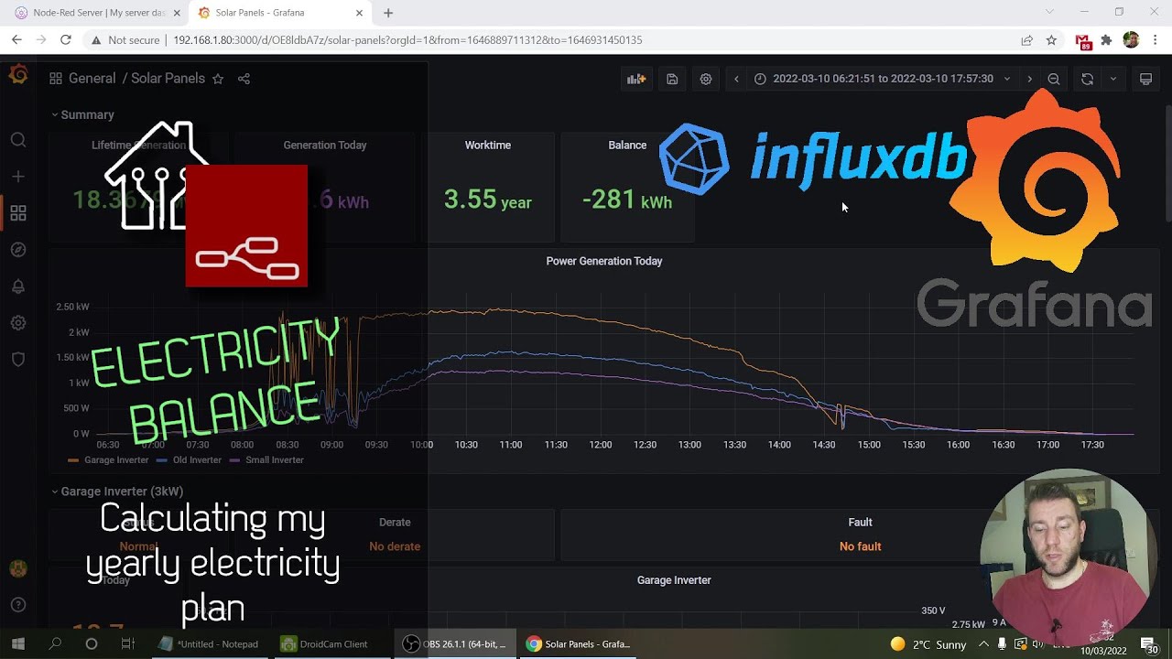
Task: Open the refresh interval dropdown arrow
Action: coord(1113,79)
